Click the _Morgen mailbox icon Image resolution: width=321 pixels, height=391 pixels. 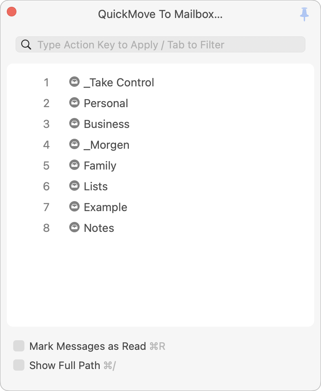(x=74, y=144)
